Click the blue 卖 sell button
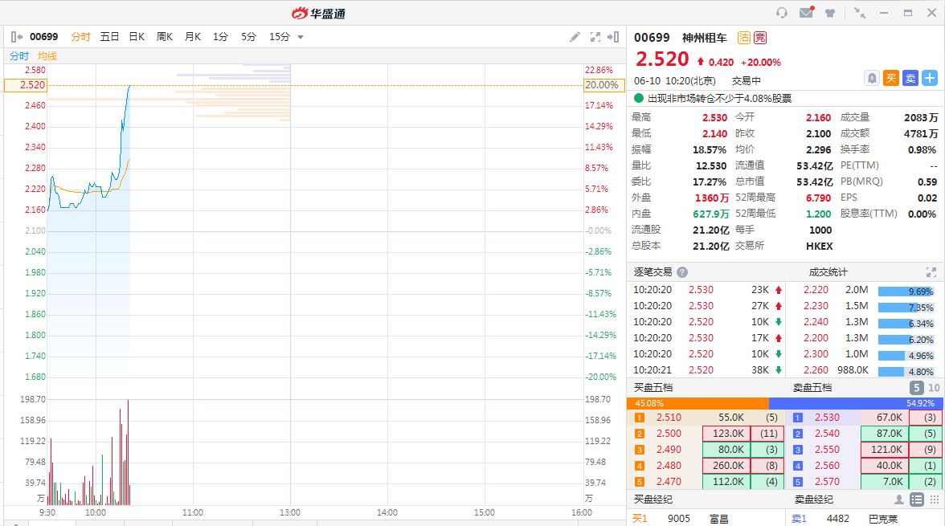The image size is (945, 526). click(910, 78)
